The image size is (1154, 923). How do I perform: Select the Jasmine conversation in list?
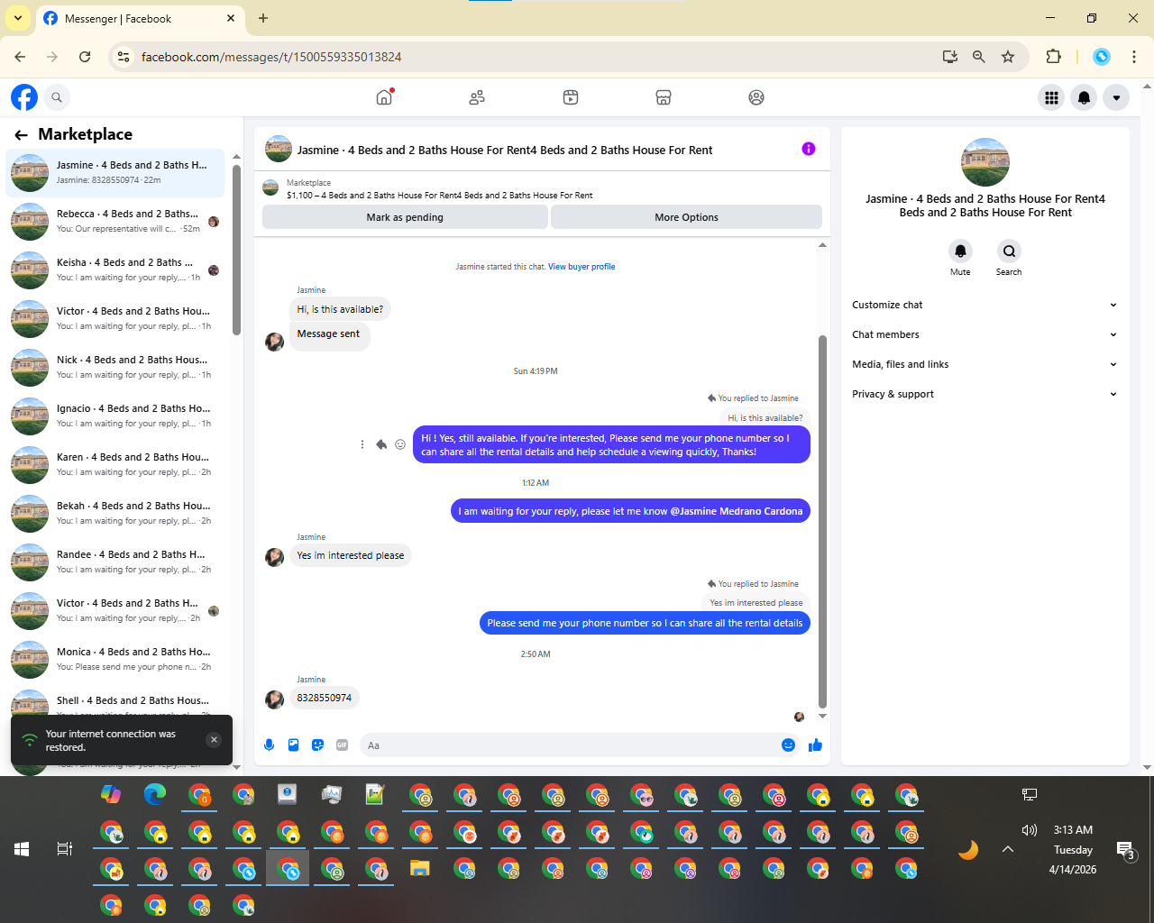(115, 172)
